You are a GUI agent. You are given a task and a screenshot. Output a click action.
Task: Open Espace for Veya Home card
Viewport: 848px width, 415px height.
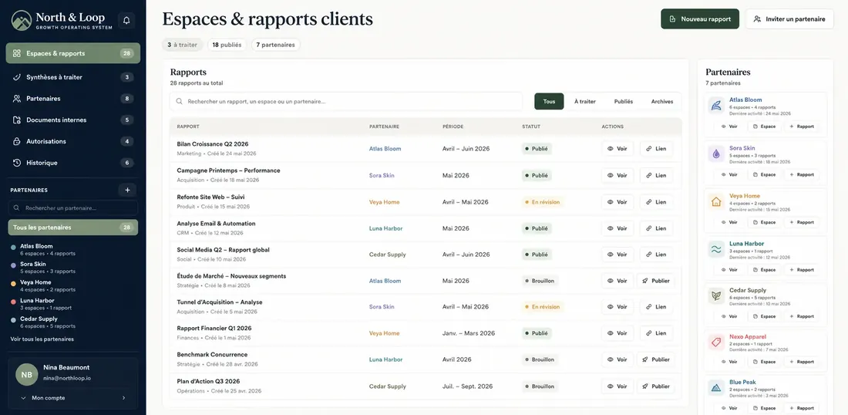765,222
